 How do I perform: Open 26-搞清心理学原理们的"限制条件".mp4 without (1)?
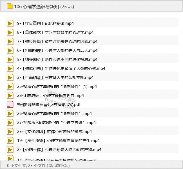[x=55, y=114]
